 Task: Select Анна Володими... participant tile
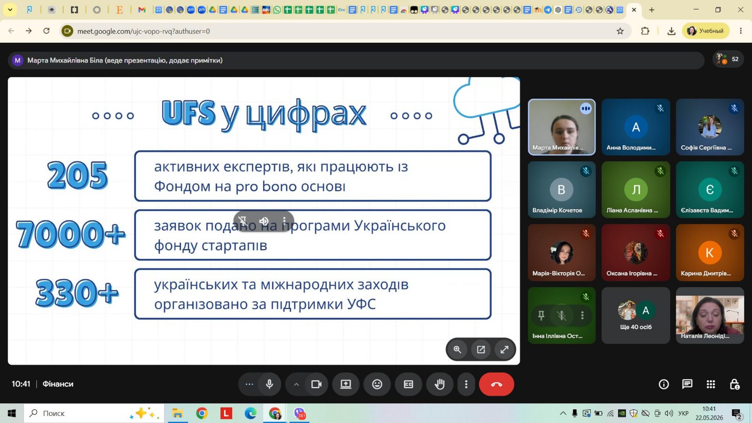point(636,127)
